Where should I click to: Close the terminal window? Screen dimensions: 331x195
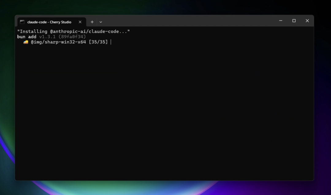[307, 21]
